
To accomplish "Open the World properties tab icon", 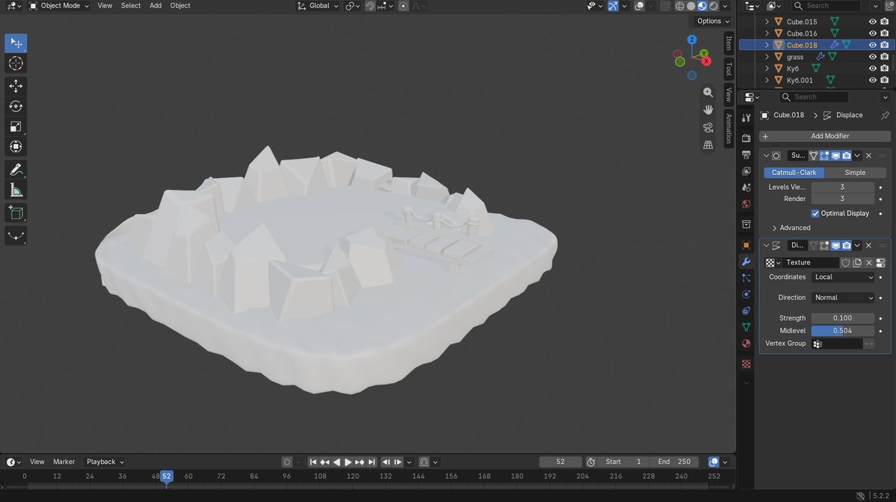I will (x=747, y=204).
